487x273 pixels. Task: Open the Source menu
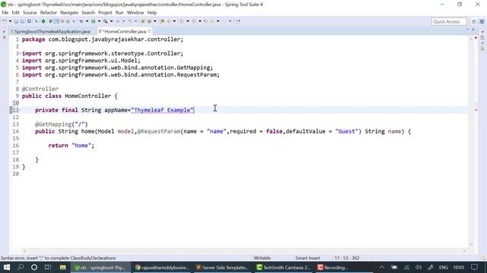coord(30,13)
